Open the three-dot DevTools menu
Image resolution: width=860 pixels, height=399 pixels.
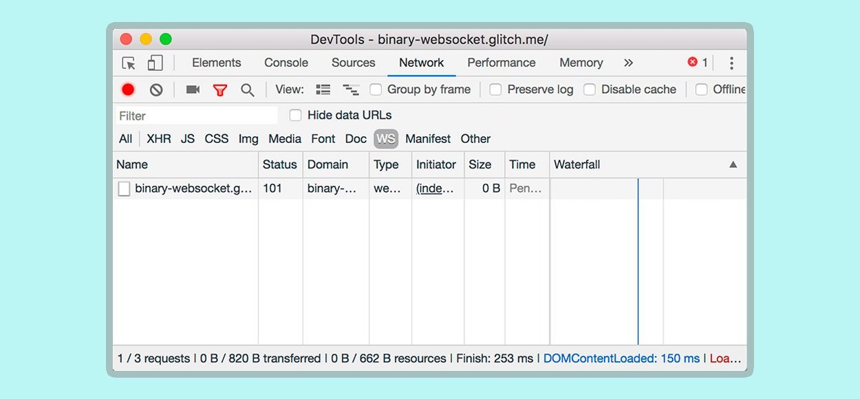pos(731,63)
